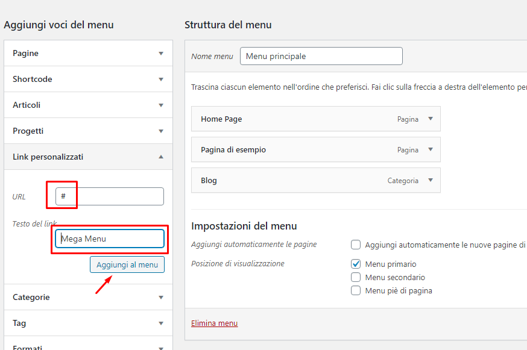Click the Menu piè di pagina label
The height and width of the screenshot is (350, 527).
399,290
